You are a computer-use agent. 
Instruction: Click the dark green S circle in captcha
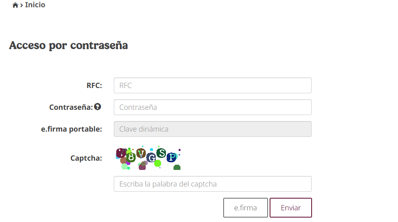(161, 153)
